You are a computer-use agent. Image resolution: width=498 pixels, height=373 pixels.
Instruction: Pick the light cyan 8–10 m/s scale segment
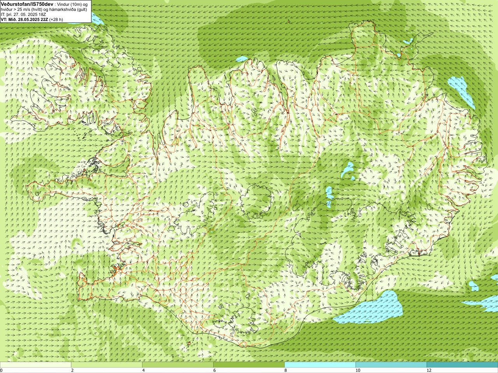[320, 365]
